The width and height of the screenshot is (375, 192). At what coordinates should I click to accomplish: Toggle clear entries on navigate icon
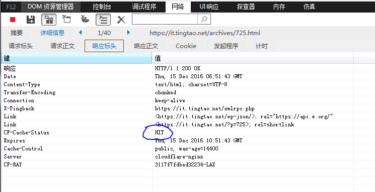[x=103, y=20]
